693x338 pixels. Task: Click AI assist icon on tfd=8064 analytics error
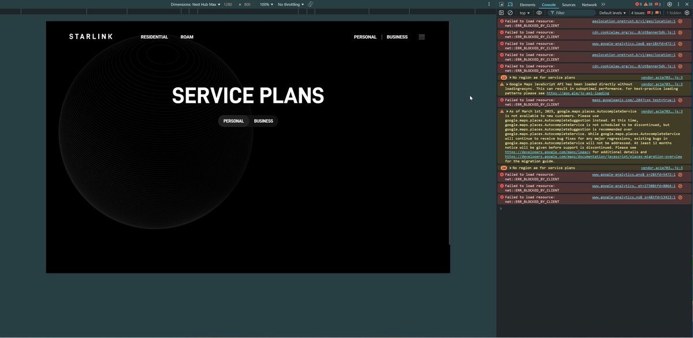tap(680, 186)
